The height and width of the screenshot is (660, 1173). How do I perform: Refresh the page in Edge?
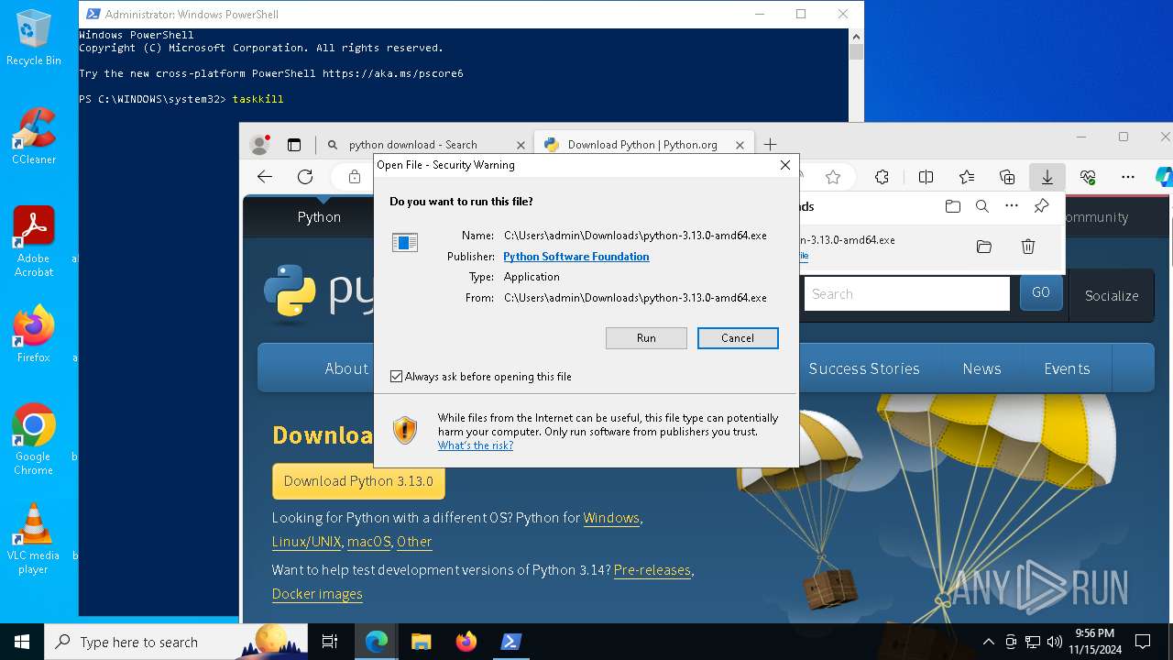point(305,177)
